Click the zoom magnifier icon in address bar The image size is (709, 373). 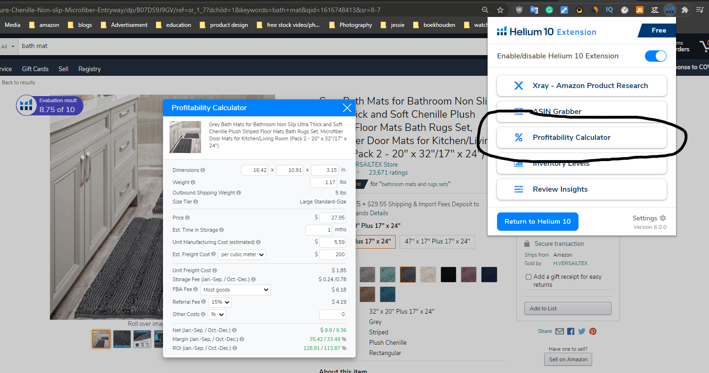(485, 9)
